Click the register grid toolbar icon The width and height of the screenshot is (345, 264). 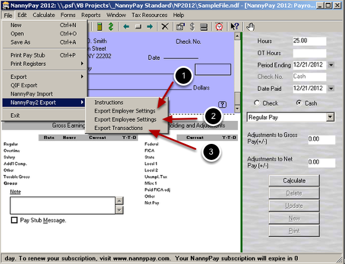pos(204,27)
